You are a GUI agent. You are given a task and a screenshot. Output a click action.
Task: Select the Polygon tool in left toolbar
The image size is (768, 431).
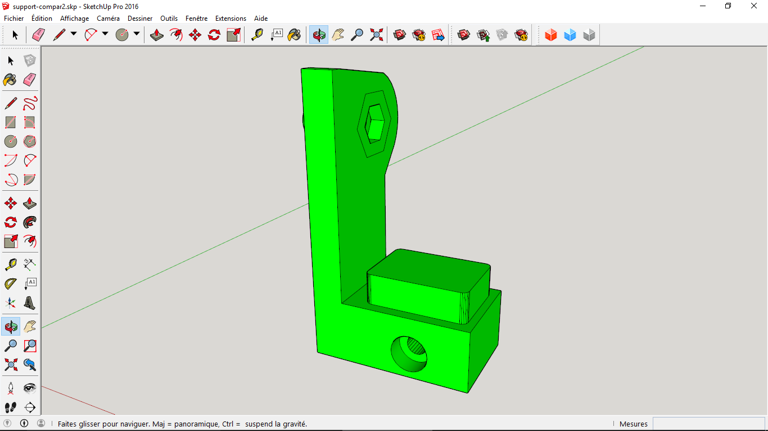pos(30,141)
